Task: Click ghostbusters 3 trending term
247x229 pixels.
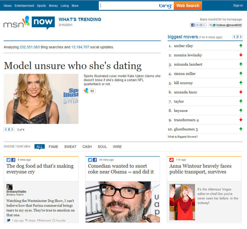Action: coord(186,129)
